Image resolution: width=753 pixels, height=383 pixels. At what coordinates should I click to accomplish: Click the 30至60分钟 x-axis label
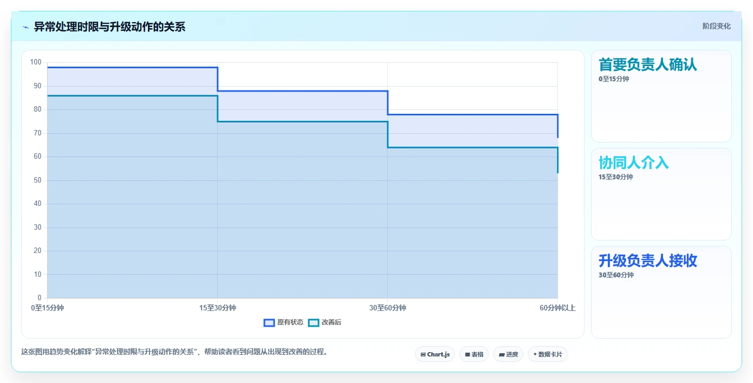[x=388, y=308]
